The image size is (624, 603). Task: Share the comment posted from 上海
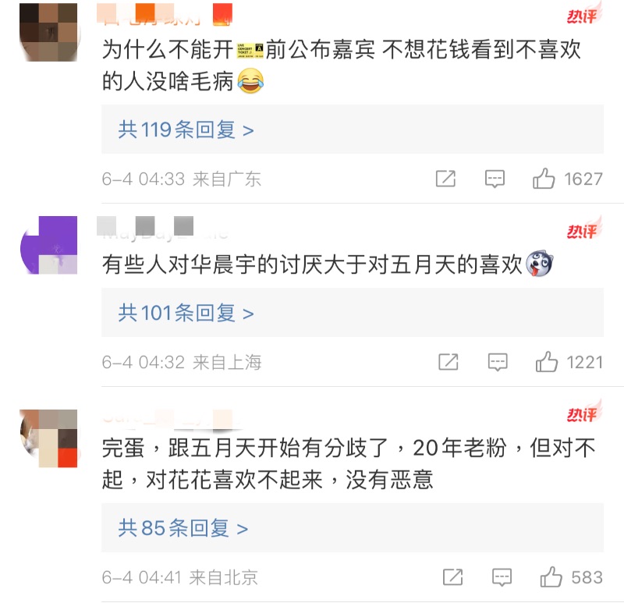tap(448, 362)
